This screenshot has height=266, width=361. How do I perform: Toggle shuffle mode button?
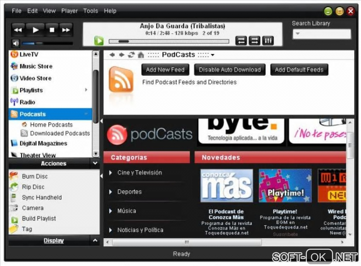(x=254, y=41)
